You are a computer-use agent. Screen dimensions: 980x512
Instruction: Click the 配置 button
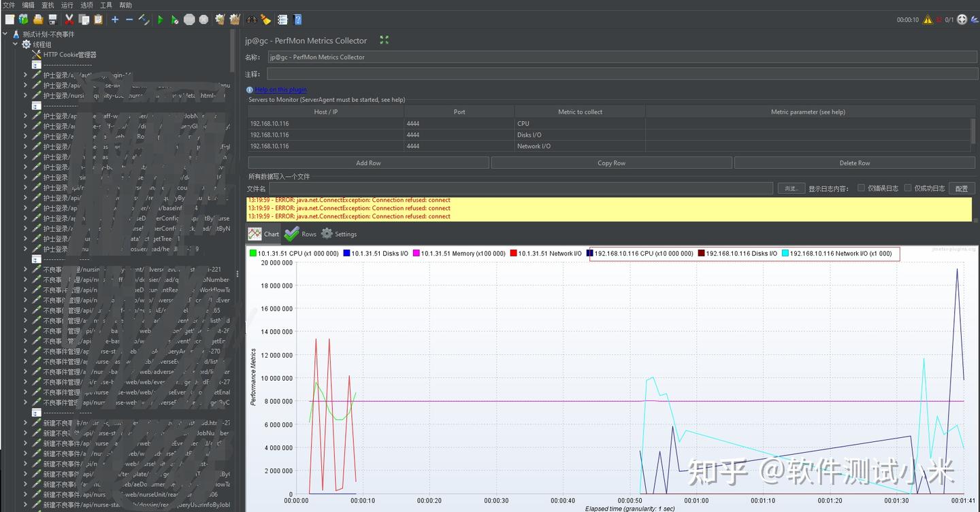click(x=961, y=188)
